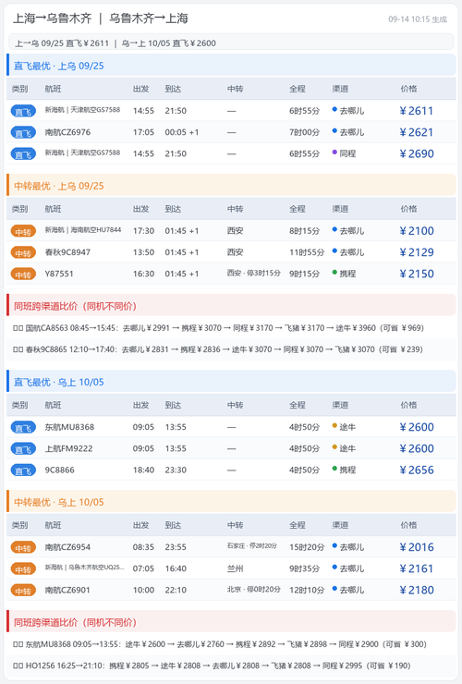Click the flight name Y87551

[x=59, y=274]
